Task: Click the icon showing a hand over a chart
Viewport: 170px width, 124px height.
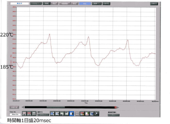Action: (82, 114)
